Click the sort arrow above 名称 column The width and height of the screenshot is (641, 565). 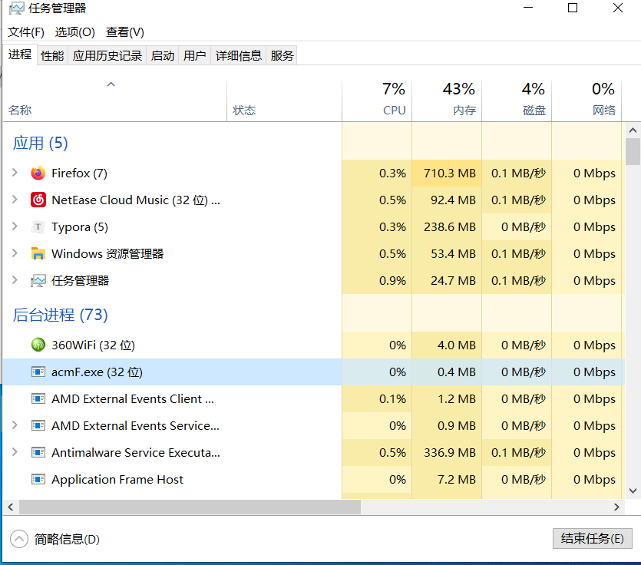coord(111,84)
